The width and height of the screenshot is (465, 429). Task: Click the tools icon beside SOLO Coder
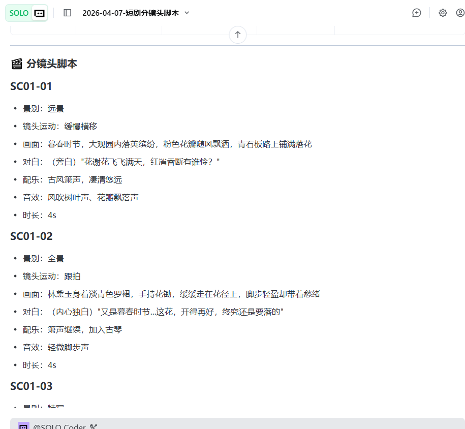[x=93, y=426]
